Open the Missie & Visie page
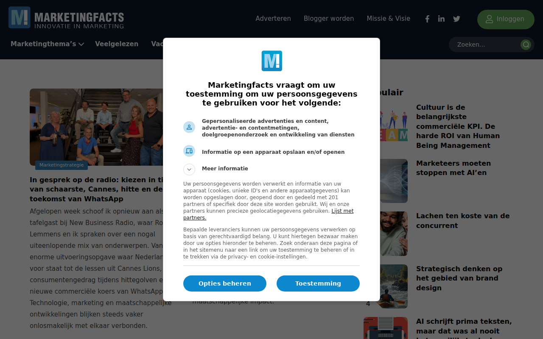The height and width of the screenshot is (339, 543). pyautogui.click(x=389, y=19)
